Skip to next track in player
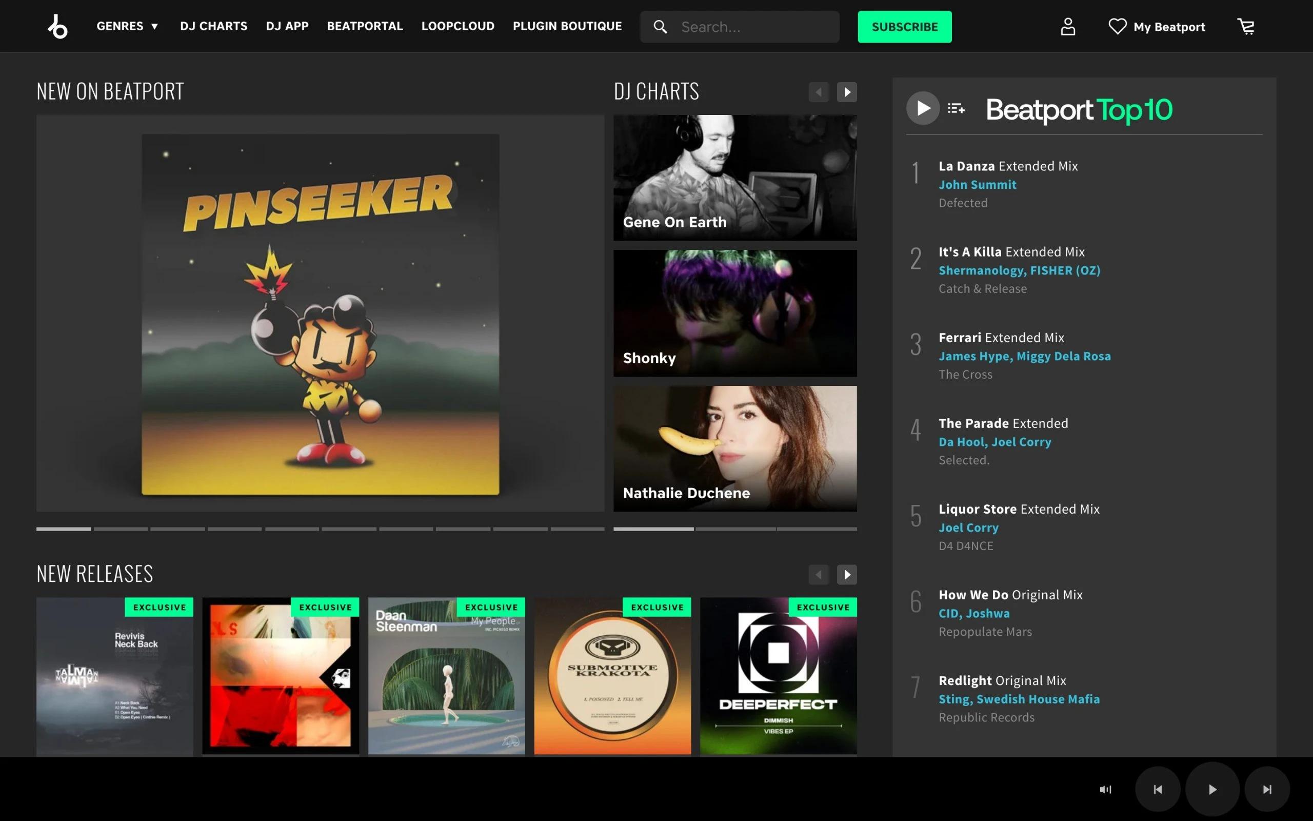 pos(1267,789)
